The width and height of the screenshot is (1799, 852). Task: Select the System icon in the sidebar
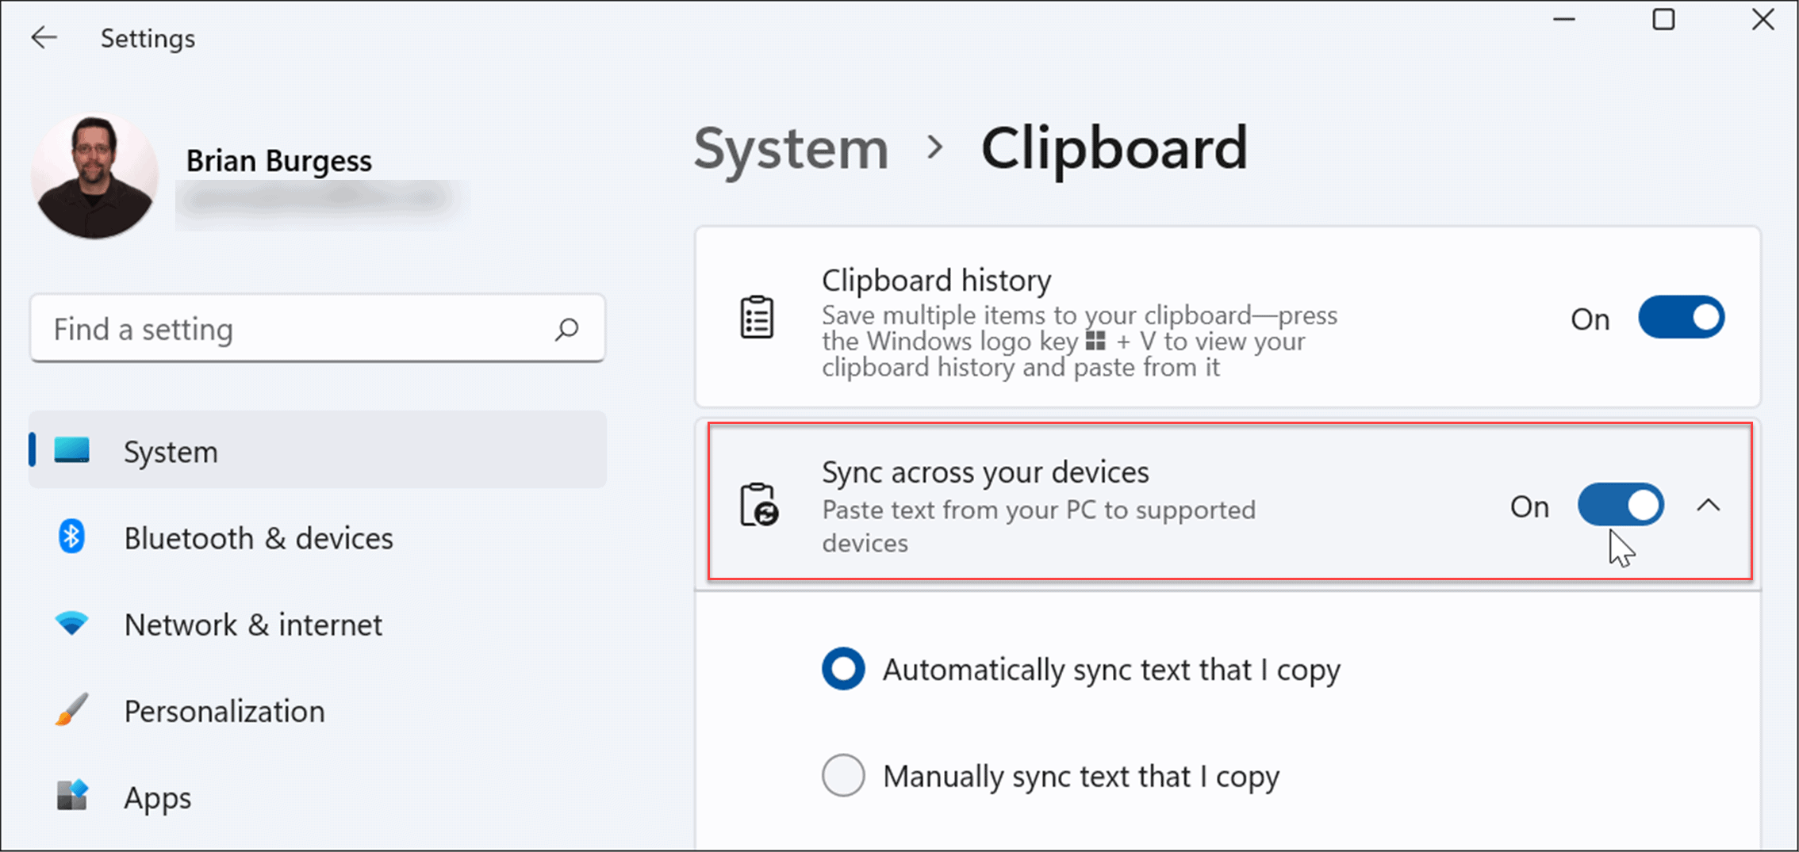(72, 450)
